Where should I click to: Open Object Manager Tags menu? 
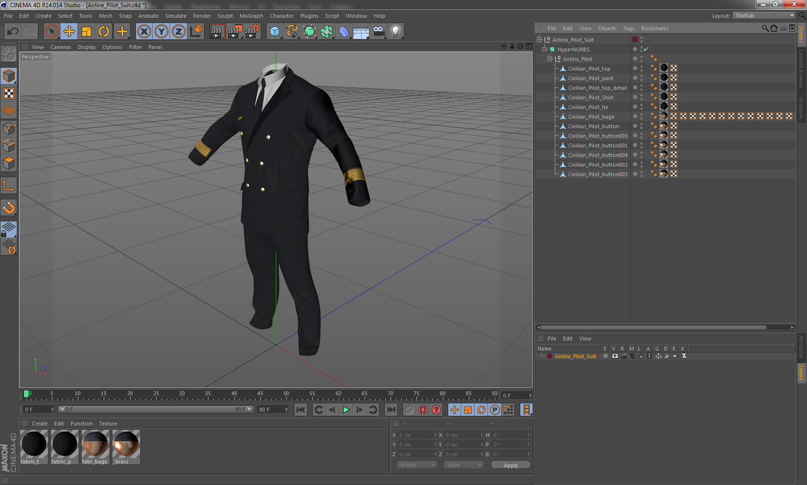(x=629, y=28)
